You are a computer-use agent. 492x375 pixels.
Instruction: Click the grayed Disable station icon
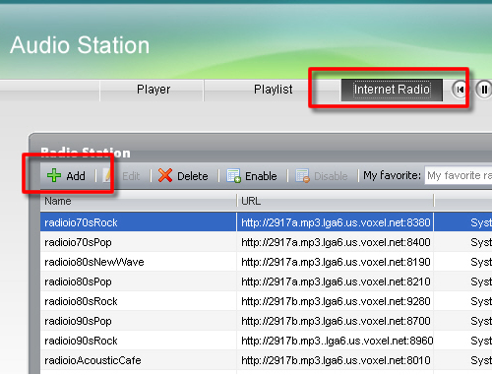coord(302,175)
